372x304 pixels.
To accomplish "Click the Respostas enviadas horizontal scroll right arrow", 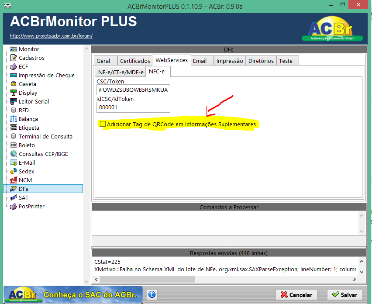I will [355, 279].
